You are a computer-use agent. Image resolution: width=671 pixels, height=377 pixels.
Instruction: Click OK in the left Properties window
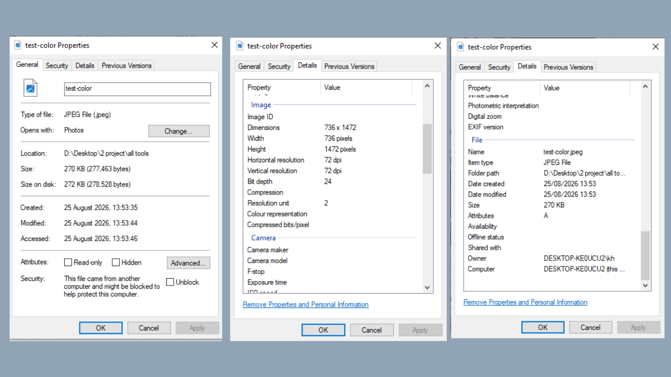coord(101,328)
